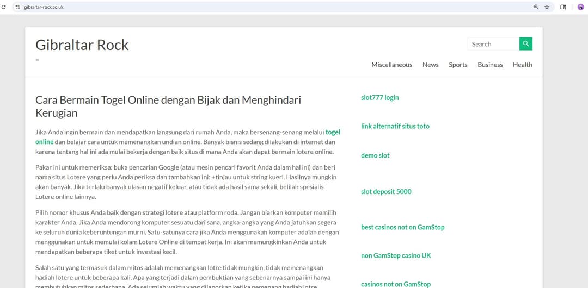Open the article title Cara Bermain Togel Online
588x288 pixels.
pyautogui.click(x=168, y=107)
